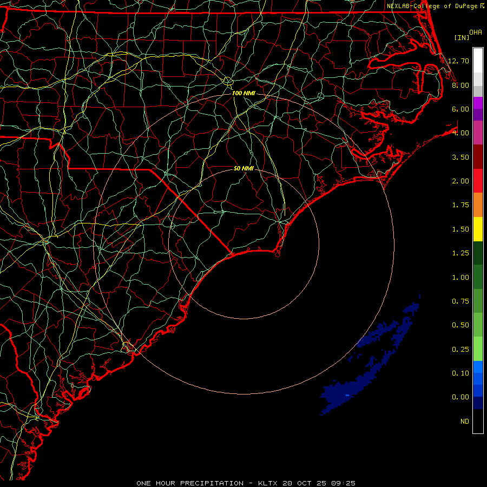The height and width of the screenshot is (487, 487).
Task: Click the lighter blue pixel in offshore precipitation
Action: 347,396
